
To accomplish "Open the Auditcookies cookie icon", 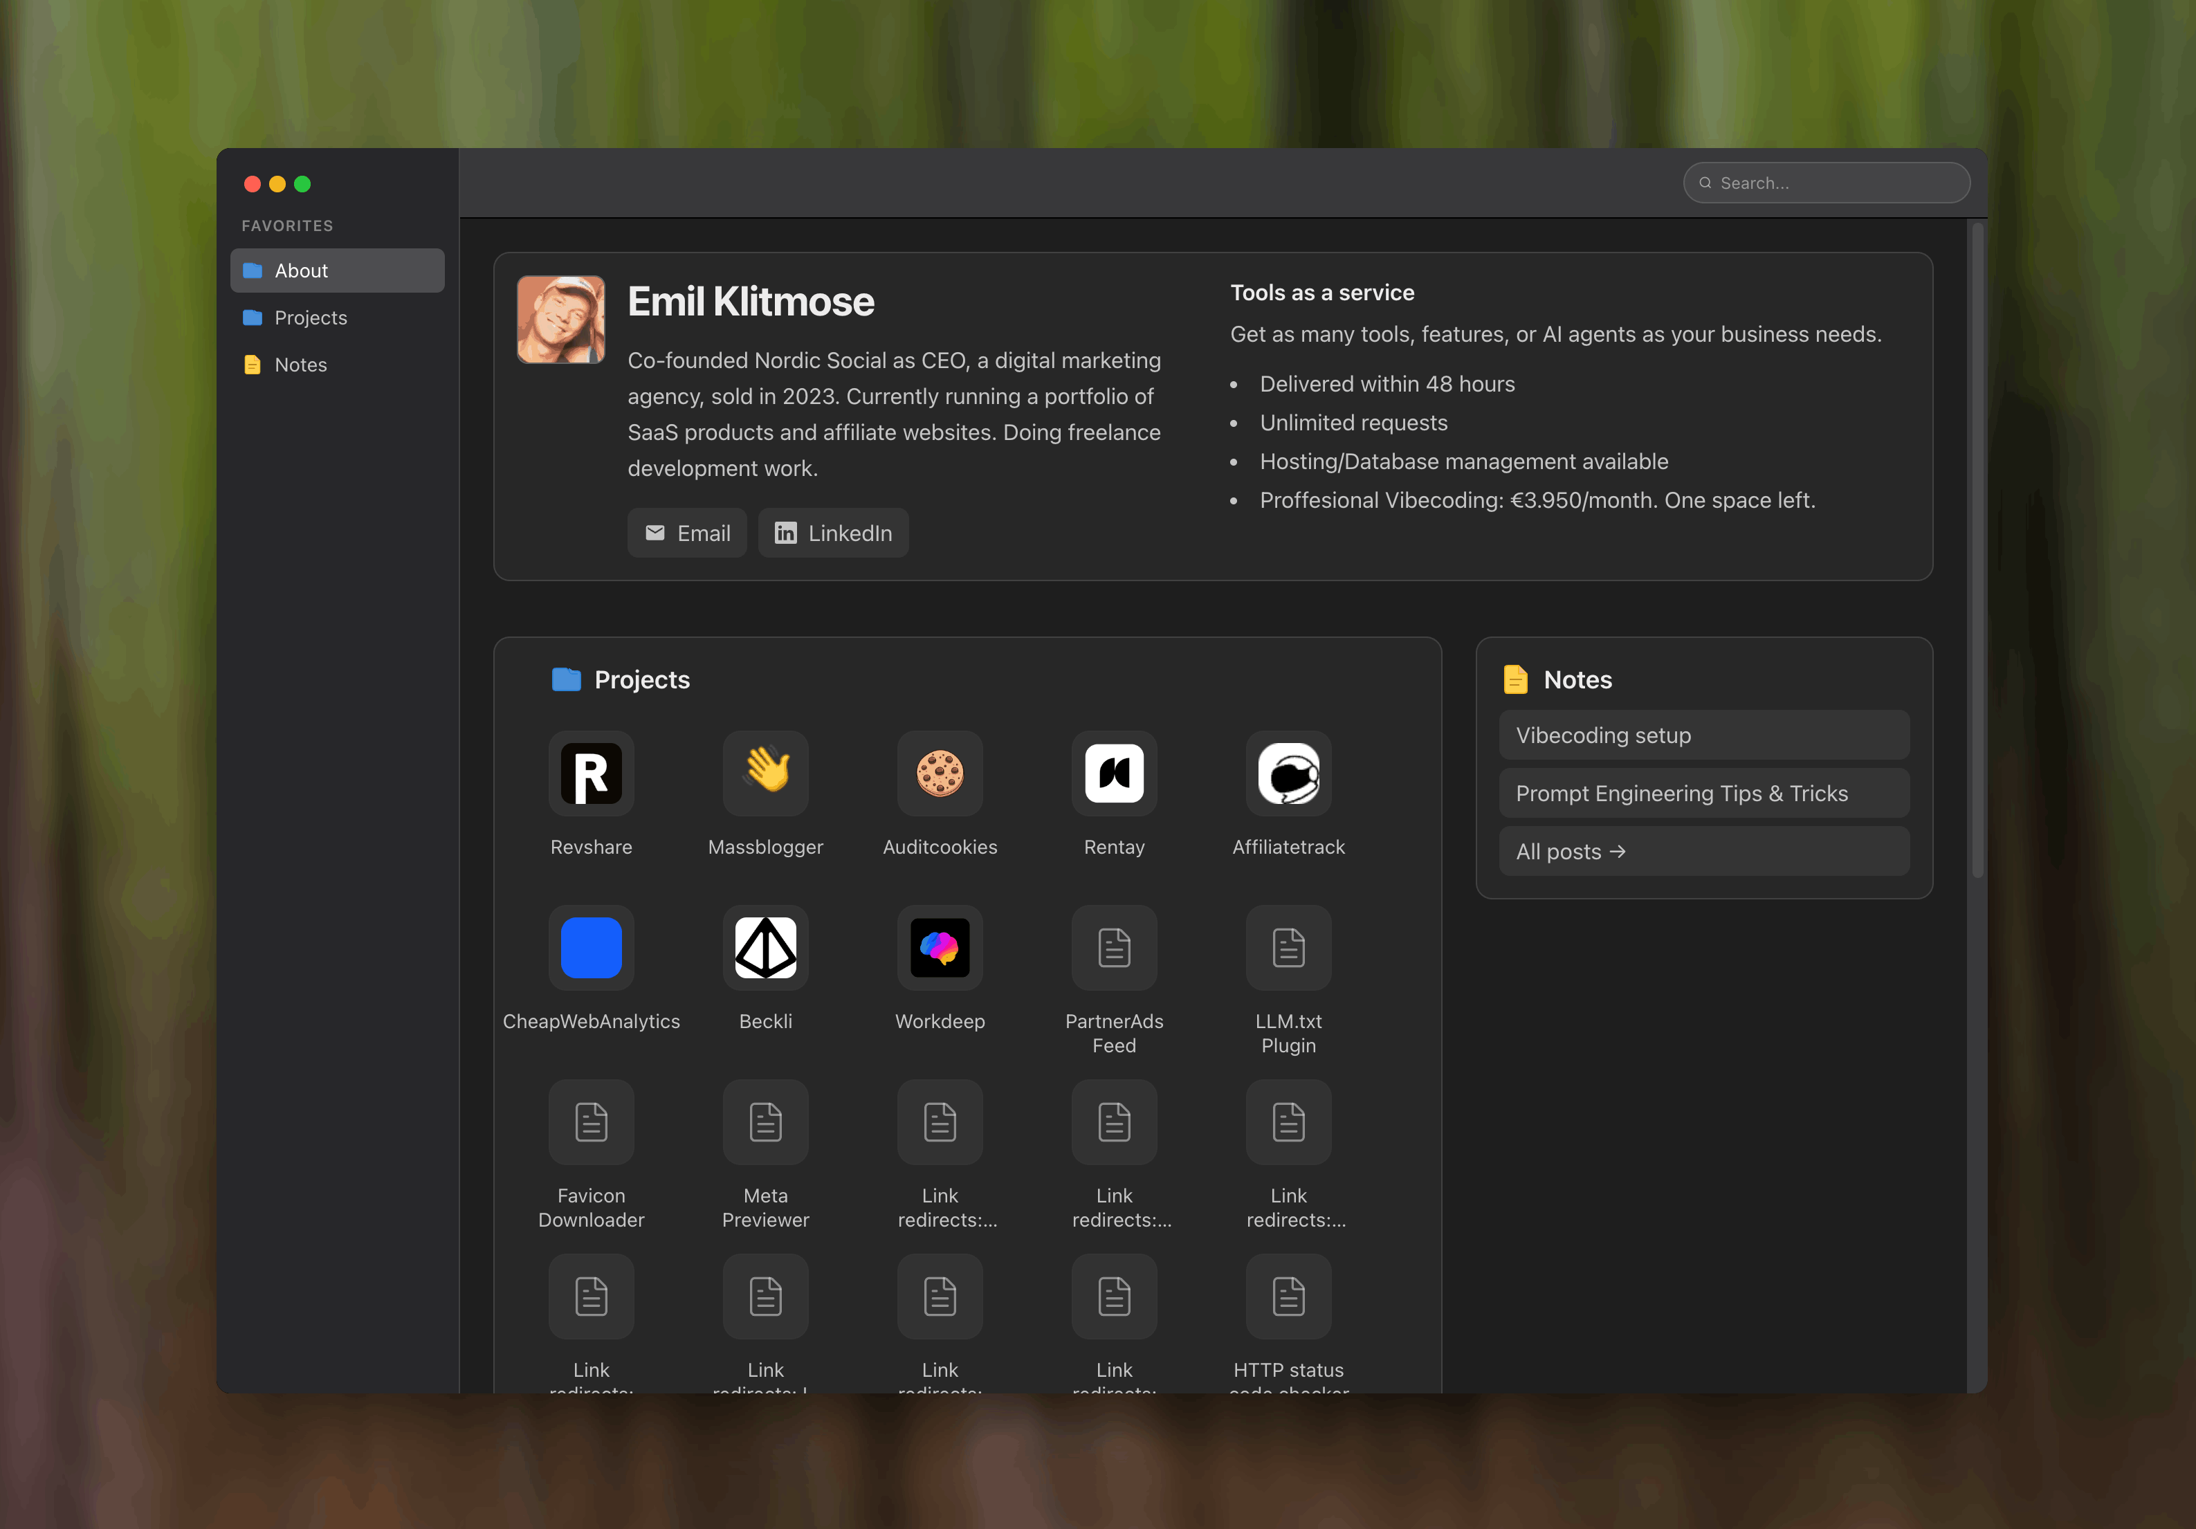I will click(940, 773).
